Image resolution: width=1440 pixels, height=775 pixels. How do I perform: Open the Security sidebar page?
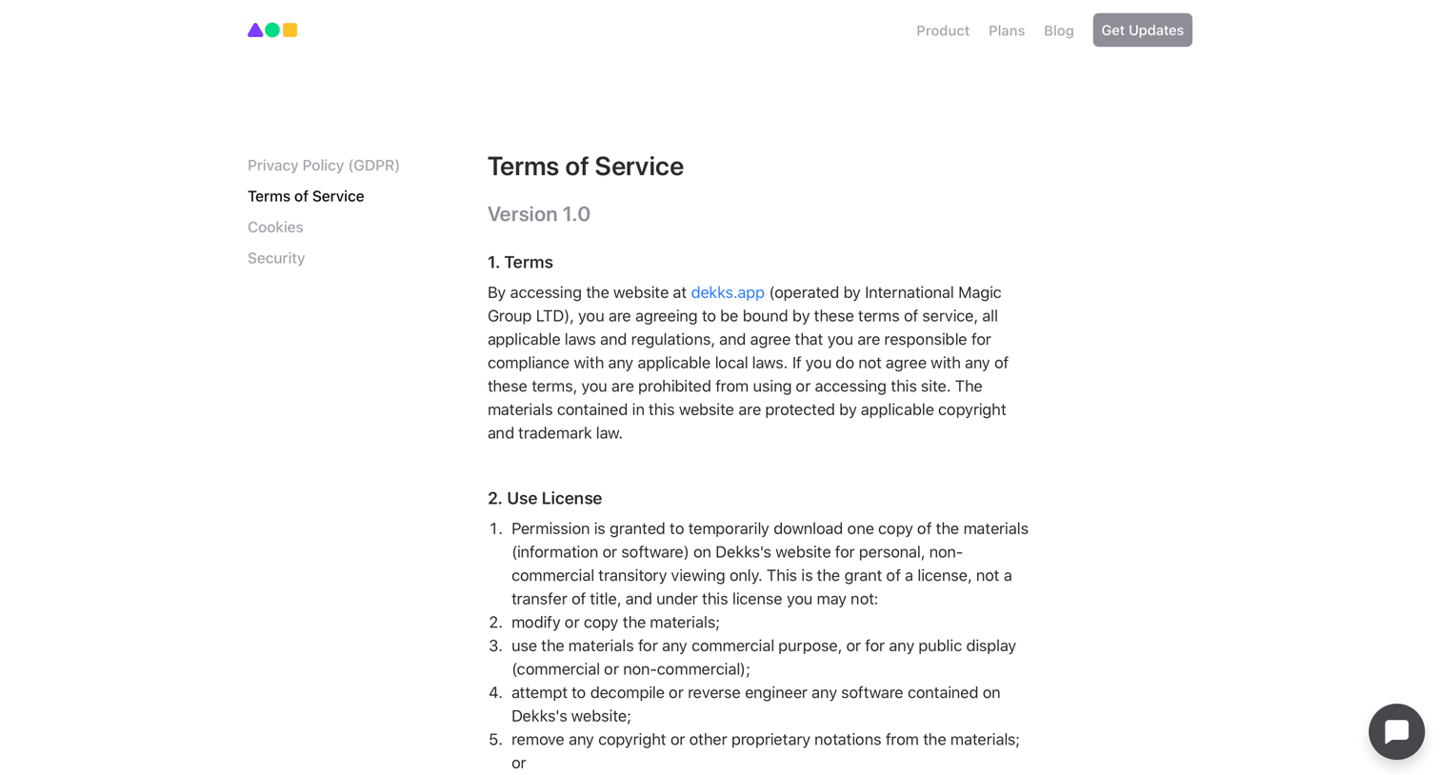276,258
